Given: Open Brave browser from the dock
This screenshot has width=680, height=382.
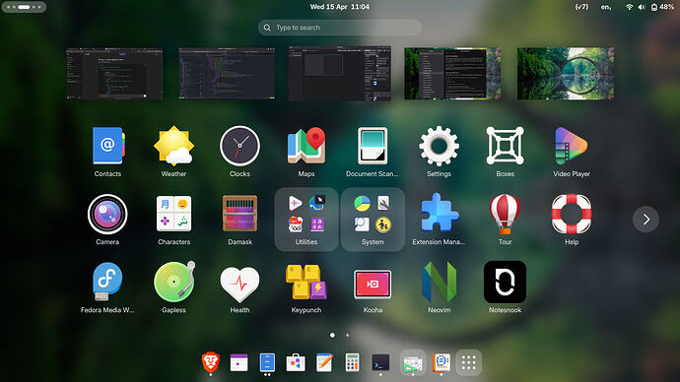Looking at the screenshot, I should (211, 362).
